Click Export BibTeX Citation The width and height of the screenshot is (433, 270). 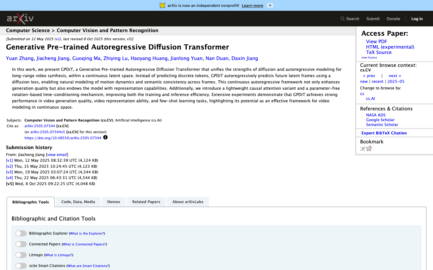pyautogui.click(x=384, y=133)
